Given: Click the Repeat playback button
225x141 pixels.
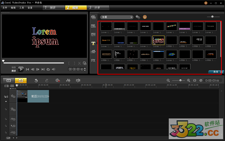Looking at the screenshot, I should [48, 69].
